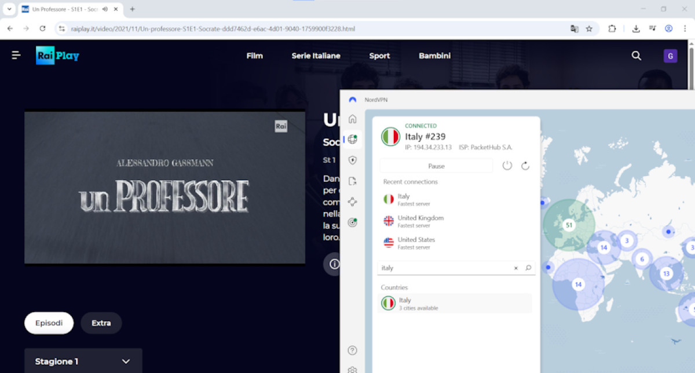Select the Episodi tab
Screen dimensions: 695x373
coord(49,323)
